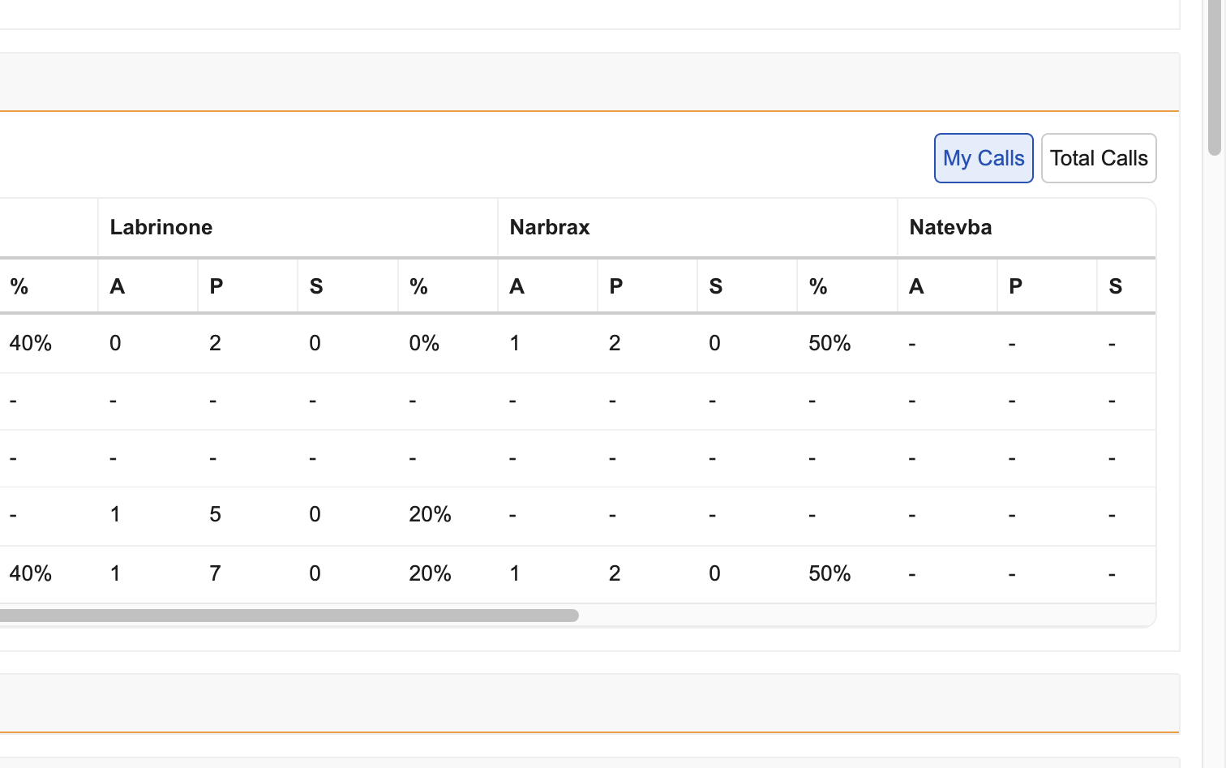Select the S subheader under Labrinone

click(316, 286)
